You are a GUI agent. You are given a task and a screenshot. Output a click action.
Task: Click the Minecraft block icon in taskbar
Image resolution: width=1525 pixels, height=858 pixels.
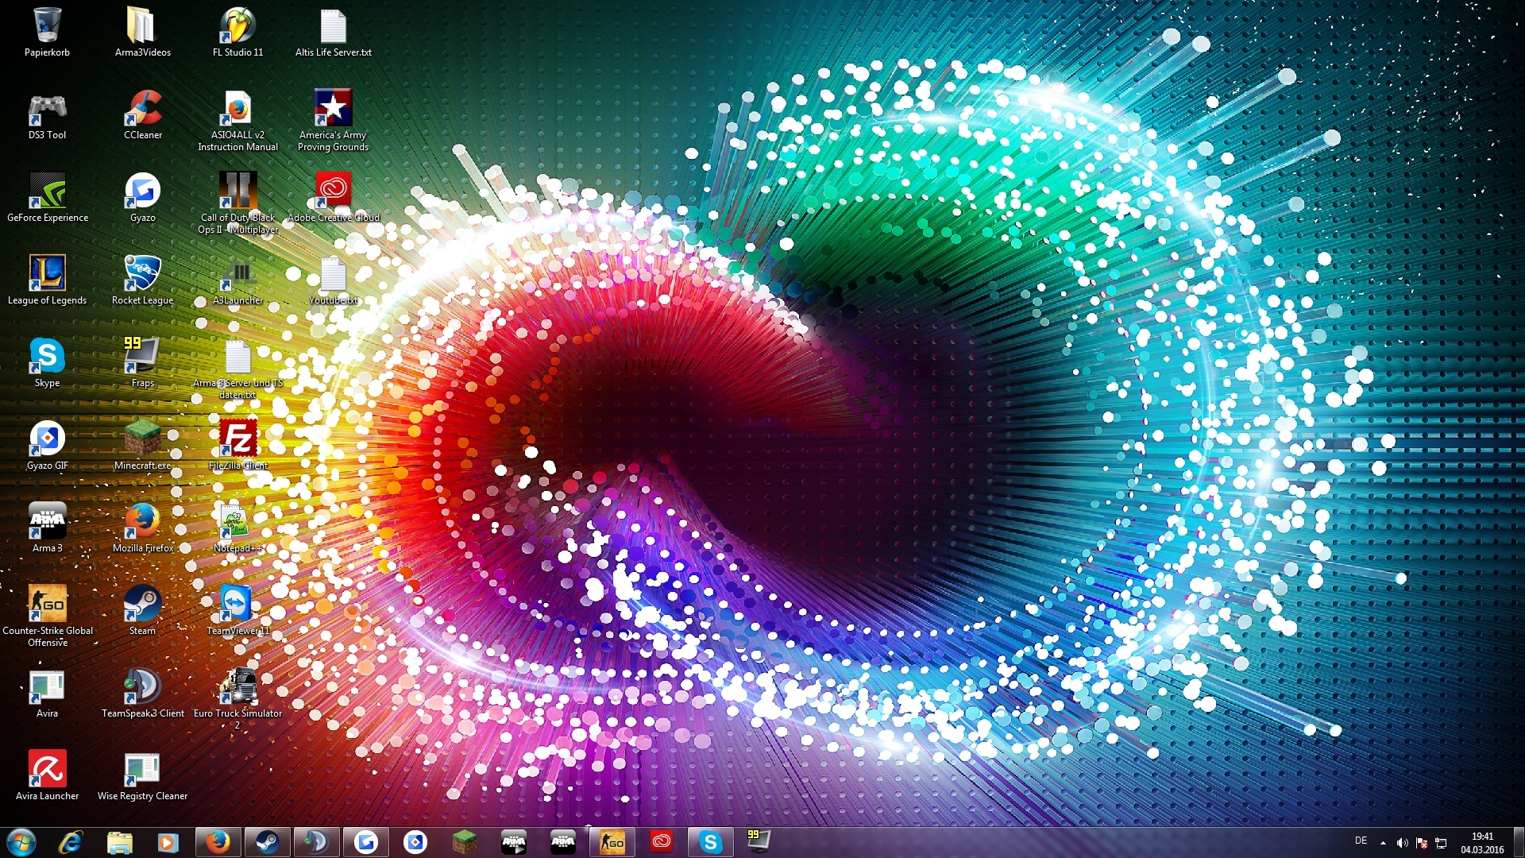465,841
